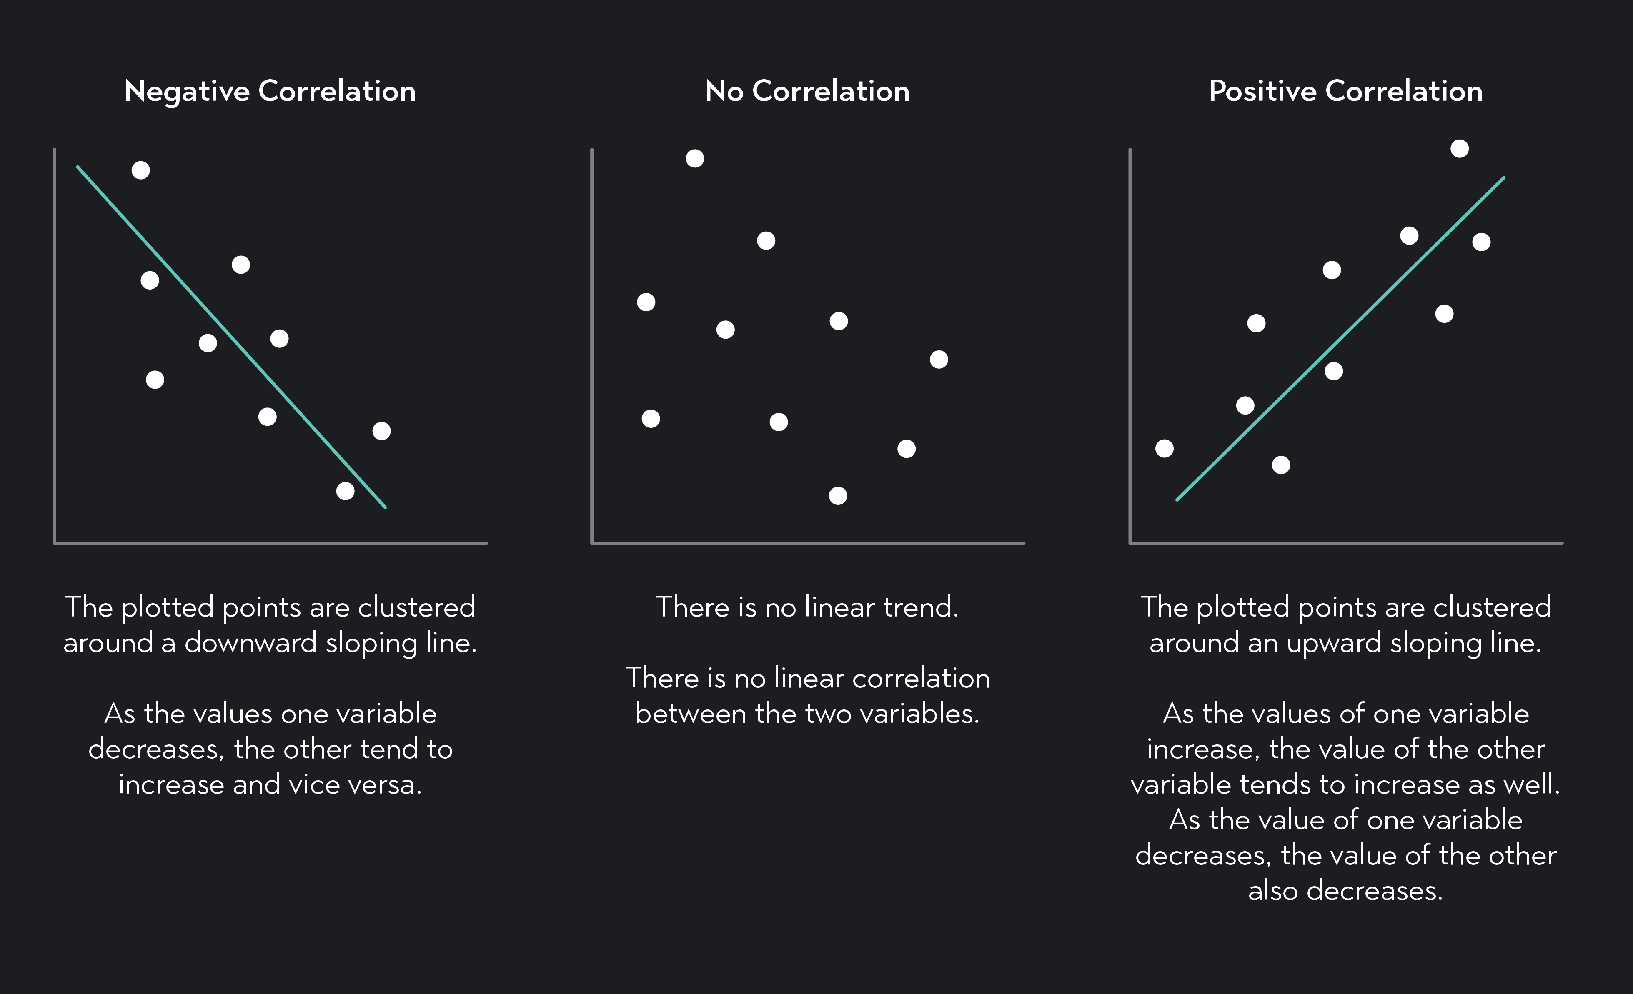
Task: Select the highest dot in Positive Correlation chart
Action: tap(1459, 148)
